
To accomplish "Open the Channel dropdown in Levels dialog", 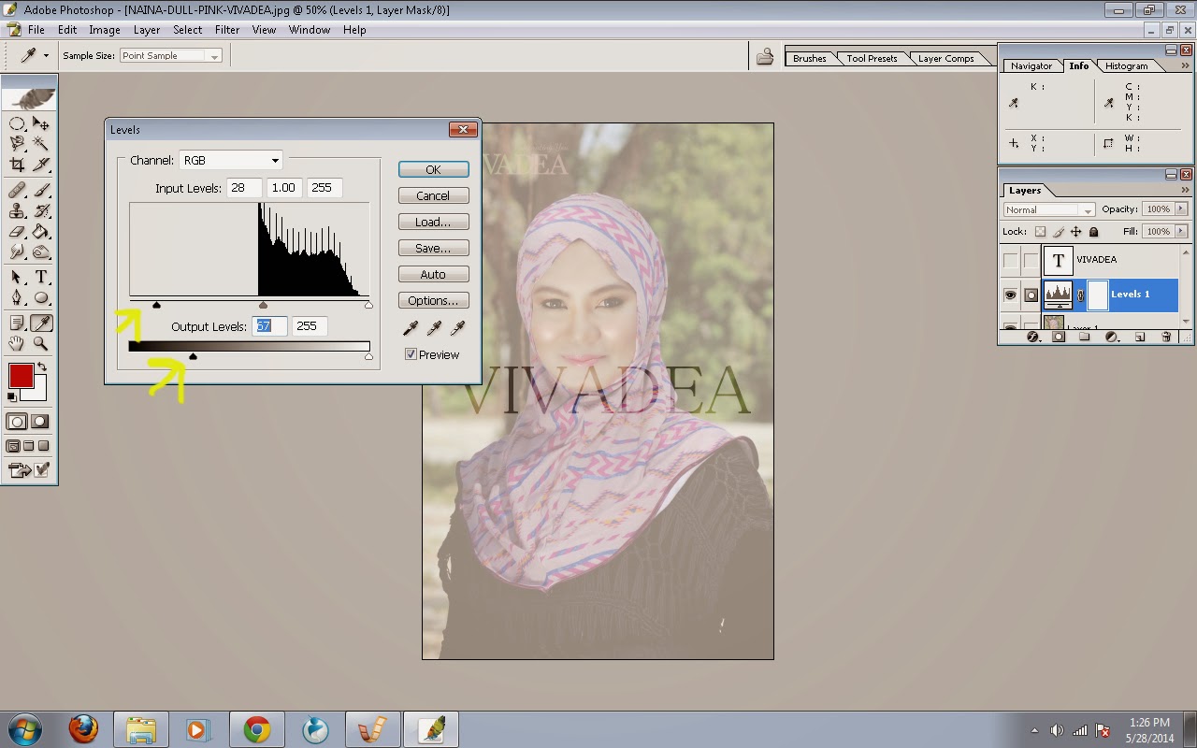I will click(274, 160).
